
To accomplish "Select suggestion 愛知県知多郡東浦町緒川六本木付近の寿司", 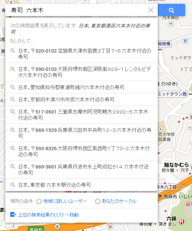I will pos(82,87).
